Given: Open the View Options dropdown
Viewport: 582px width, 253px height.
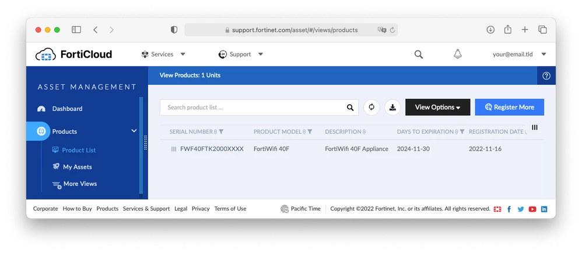Looking at the screenshot, I should click(x=437, y=108).
